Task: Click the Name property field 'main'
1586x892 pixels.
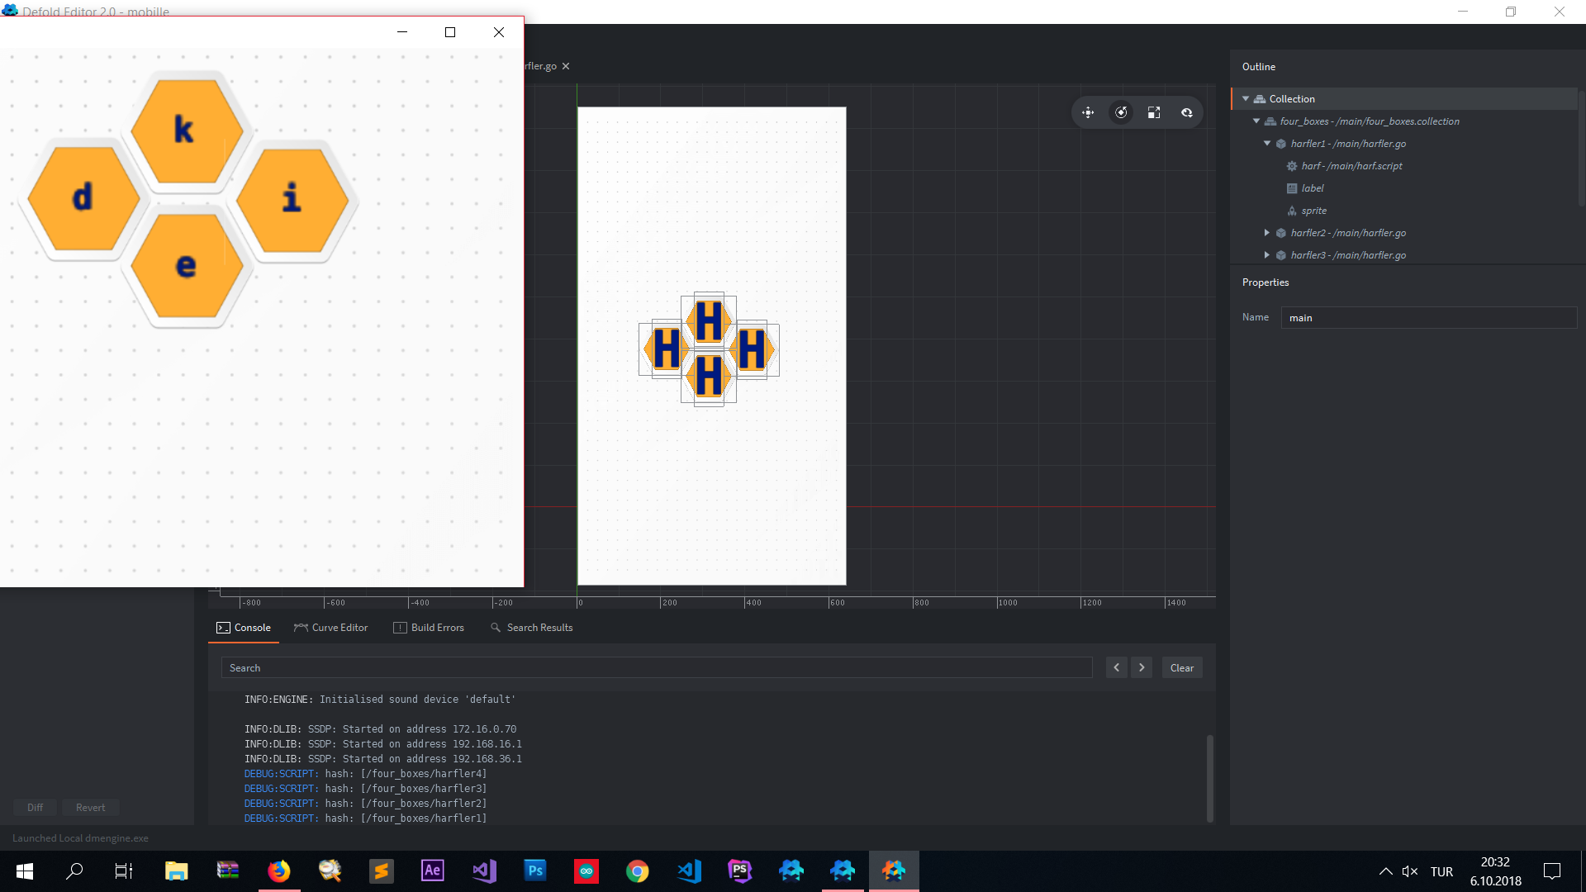Action: click(x=1429, y=318)
